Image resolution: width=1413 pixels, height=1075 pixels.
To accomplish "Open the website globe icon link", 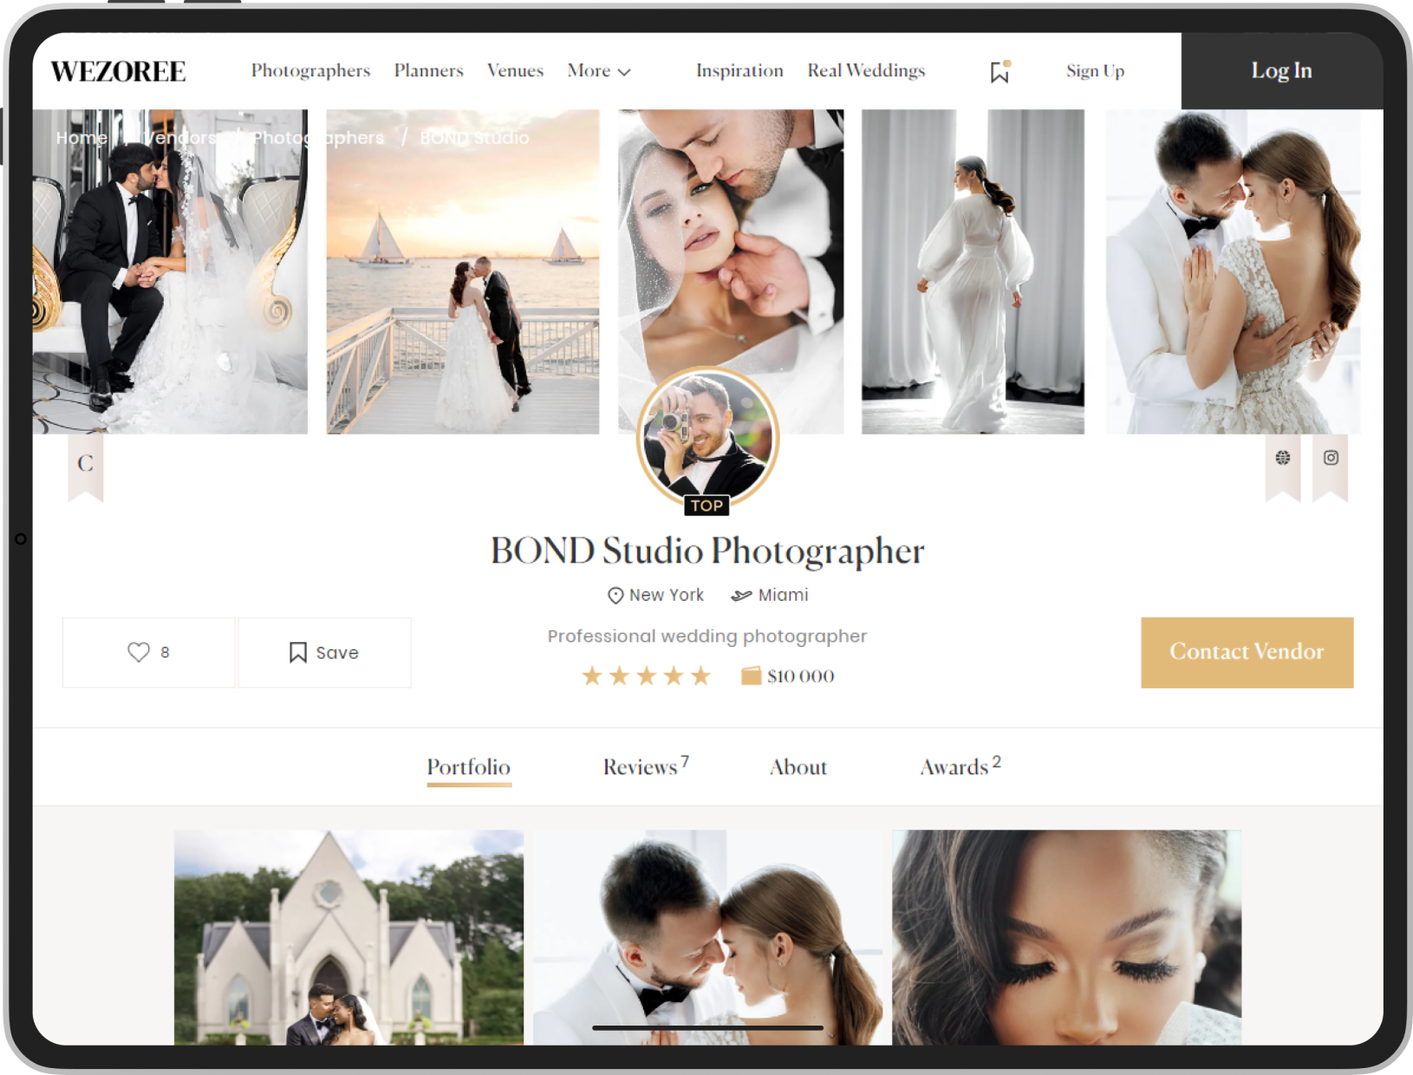I will click(x=1282, y=458).
